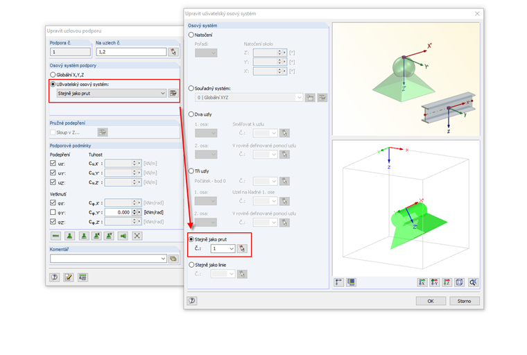Select Uživatelský osový systém radio button
The width and height of the screenshot is (527, 355).
point(53,84)
